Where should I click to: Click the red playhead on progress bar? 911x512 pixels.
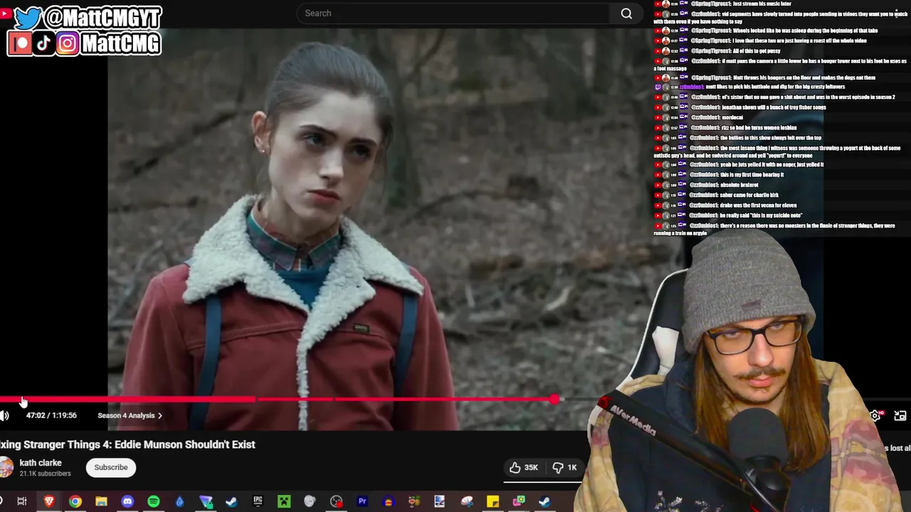[x=554, y=400]
